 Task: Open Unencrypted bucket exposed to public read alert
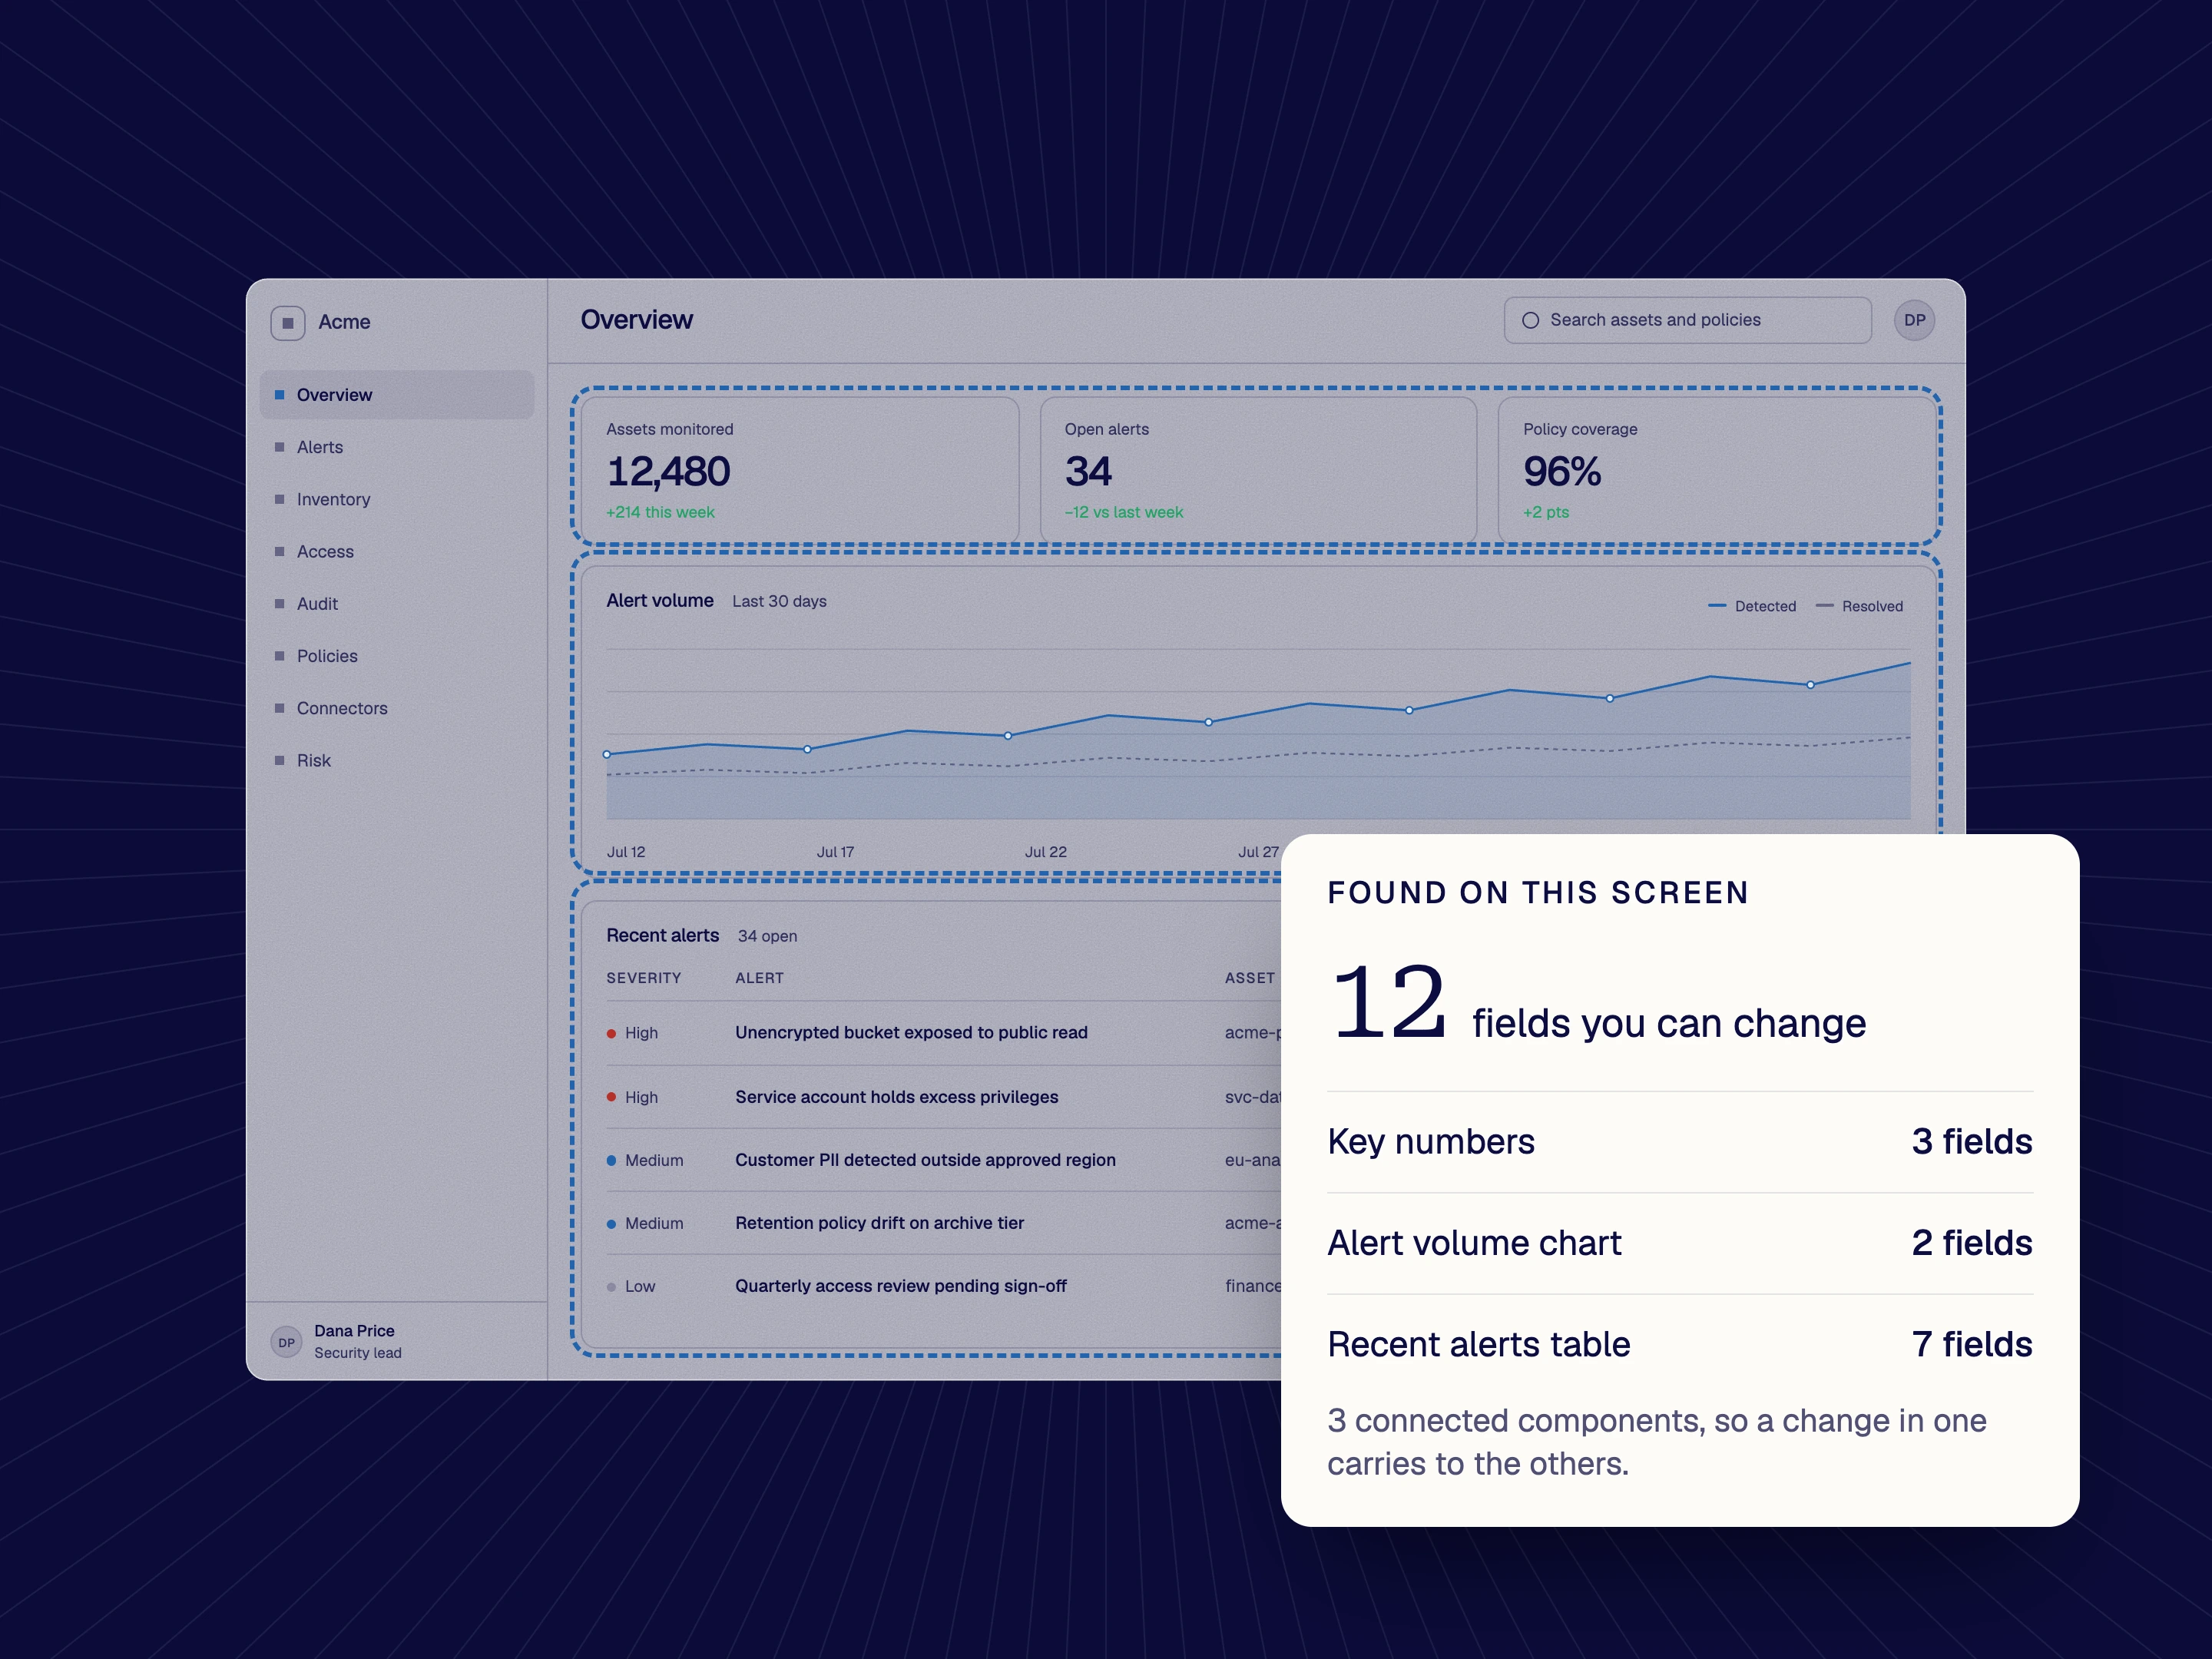point(911,1033)
